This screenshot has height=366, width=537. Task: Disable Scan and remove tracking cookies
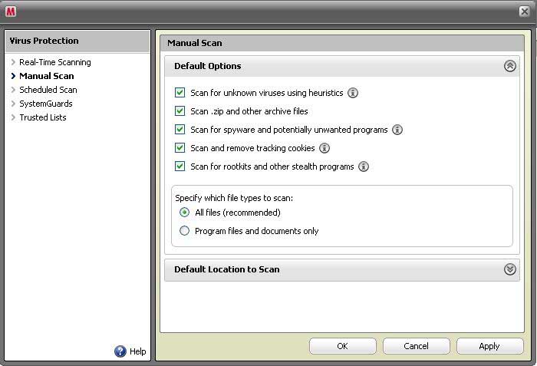click(x=180, y=147)
